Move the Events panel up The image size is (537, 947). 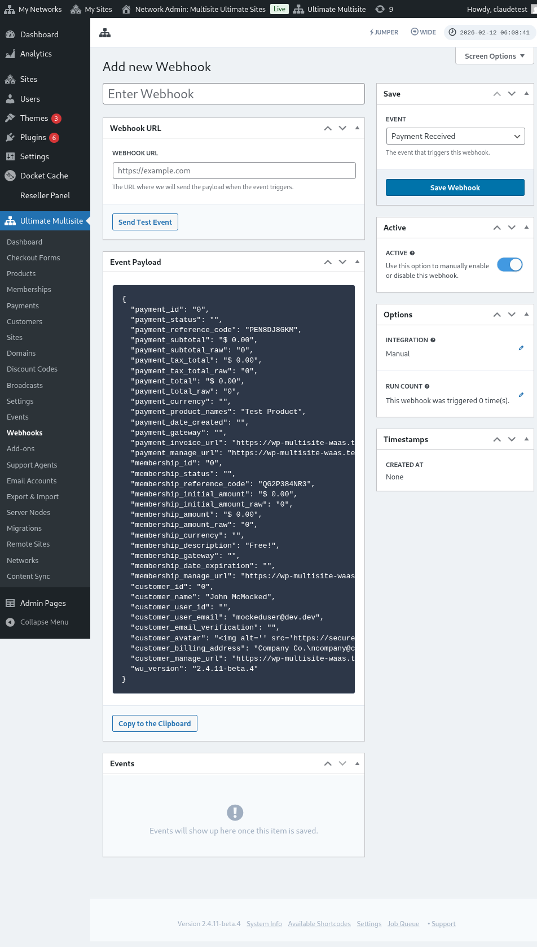pos(328,763)
